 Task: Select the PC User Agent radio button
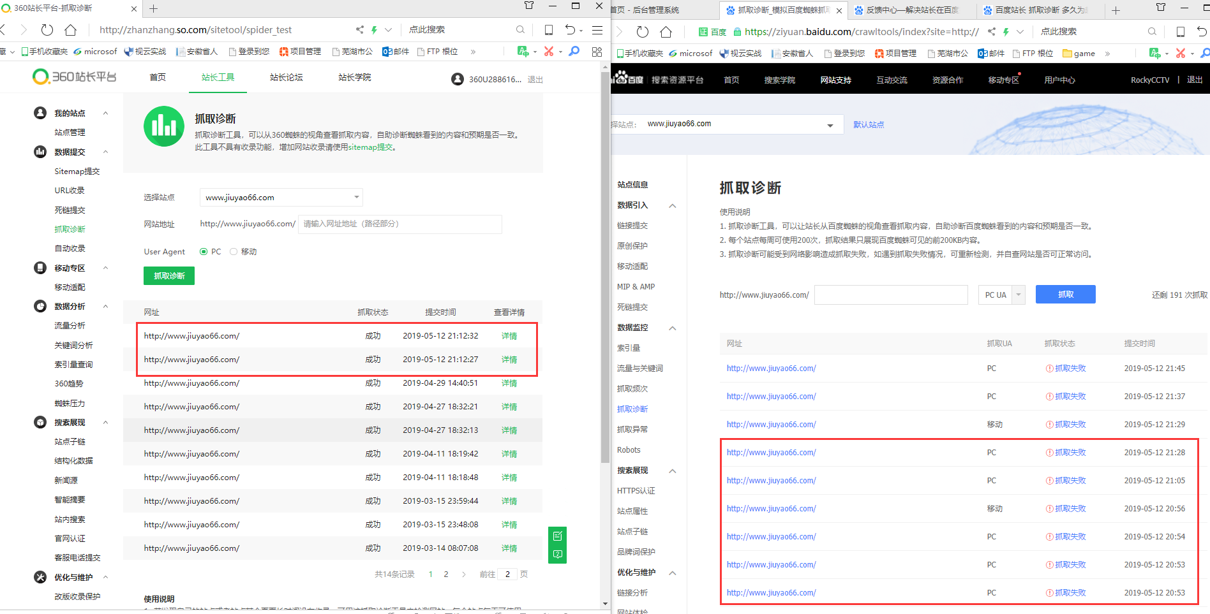coord(204,252)
